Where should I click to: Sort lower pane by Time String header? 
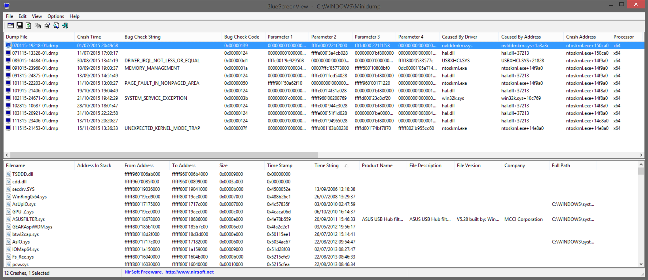click(326, 166)
